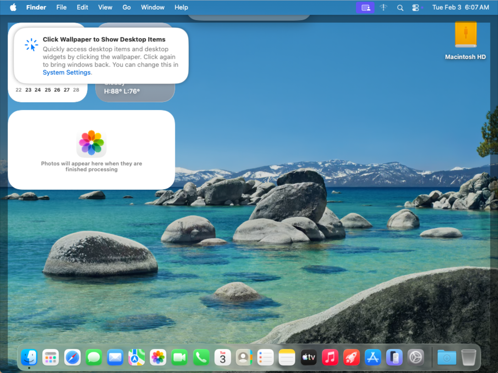498x373 pixels.
Task: Select the Macintosh HD desktop drive
Action: 465,35
